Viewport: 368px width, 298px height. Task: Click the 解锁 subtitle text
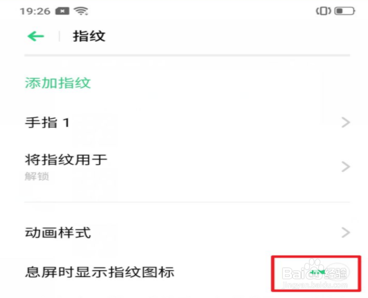click(x=37, y=177)
